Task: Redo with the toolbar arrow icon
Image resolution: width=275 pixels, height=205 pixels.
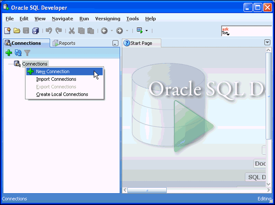Action: (59, 31)
